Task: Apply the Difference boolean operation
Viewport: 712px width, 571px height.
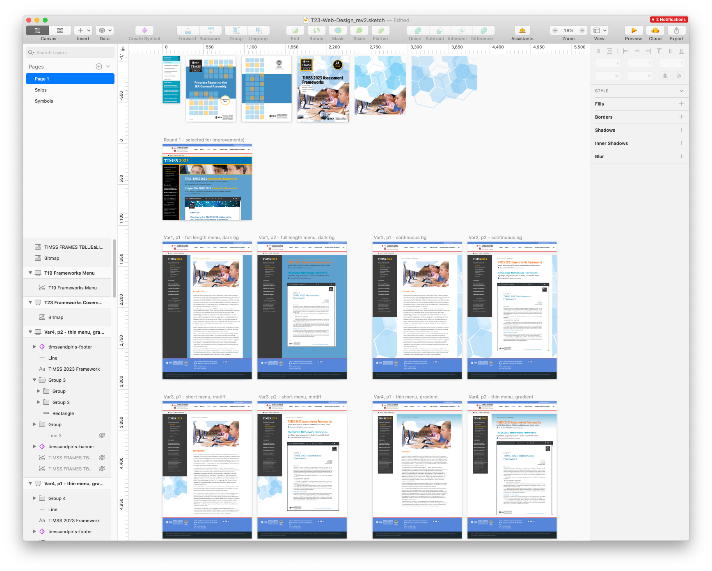Action: (484, 30)
